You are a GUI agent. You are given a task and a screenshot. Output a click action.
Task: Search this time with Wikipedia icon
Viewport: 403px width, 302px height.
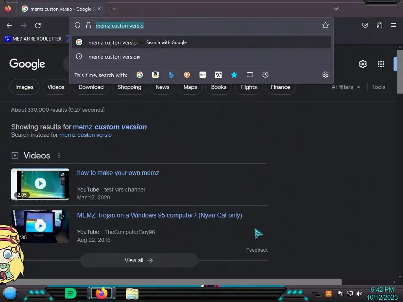(218, 75)
